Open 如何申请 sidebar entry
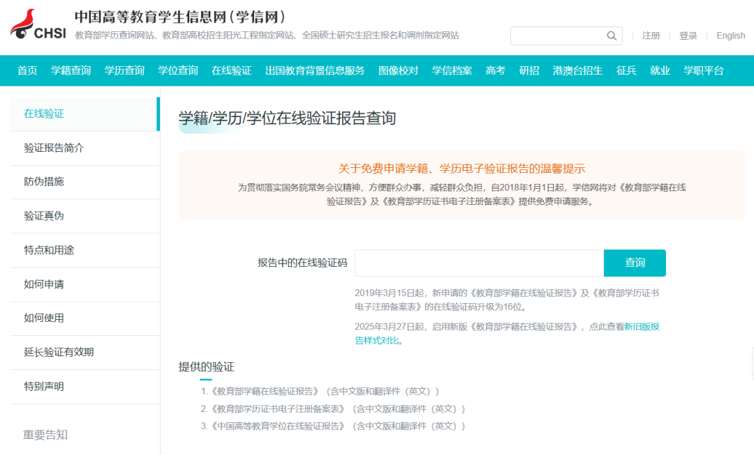This screenshot has width=754, height=455. (44, 284)
